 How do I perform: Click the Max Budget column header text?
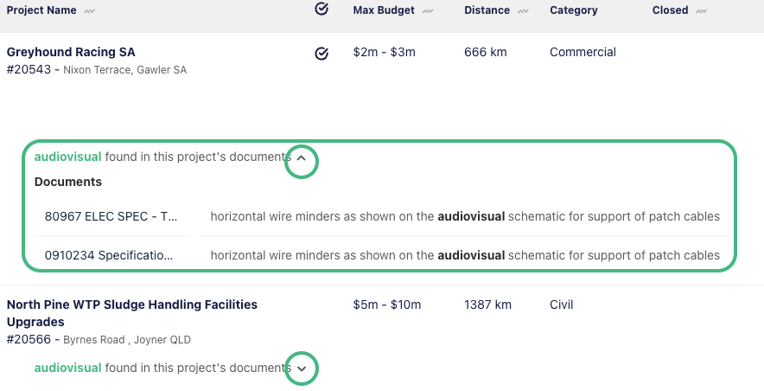tap(384, 10)
